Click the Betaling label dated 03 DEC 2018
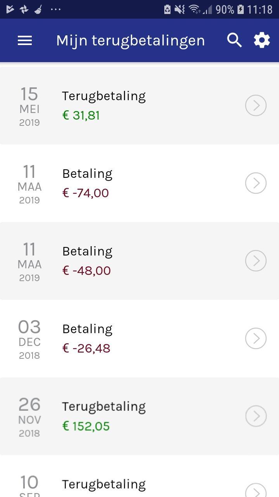This screenshot has width=279, height=497. click(x=87, y=329)
